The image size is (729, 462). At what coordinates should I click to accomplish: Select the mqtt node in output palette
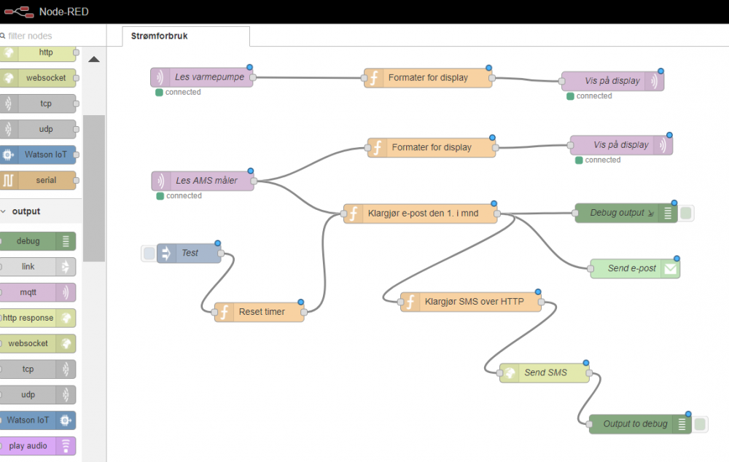36,292
